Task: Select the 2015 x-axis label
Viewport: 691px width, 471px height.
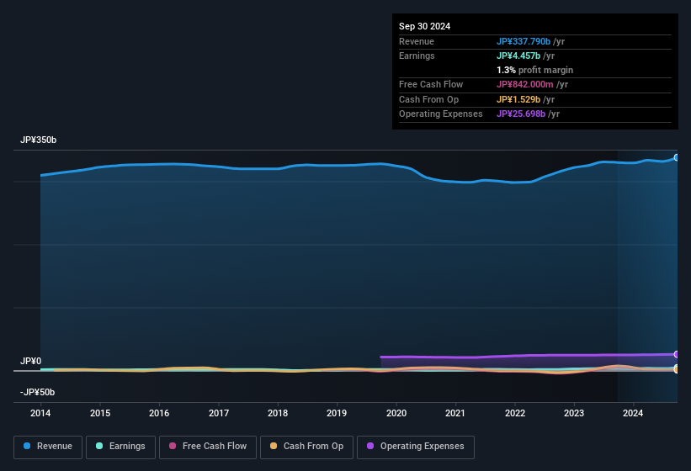Action: click(x=100, y=413)
